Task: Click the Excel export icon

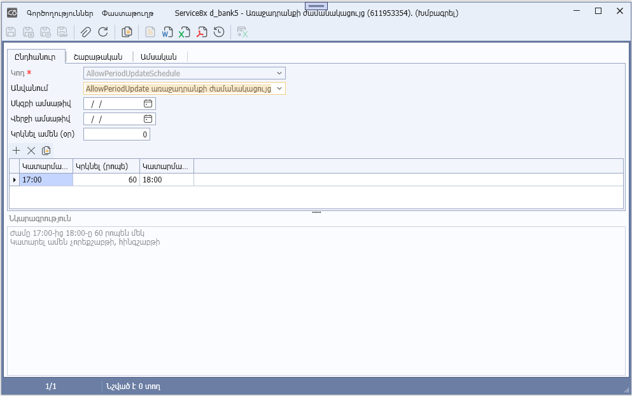Action: pyautogui.click(x=185, y=32)
